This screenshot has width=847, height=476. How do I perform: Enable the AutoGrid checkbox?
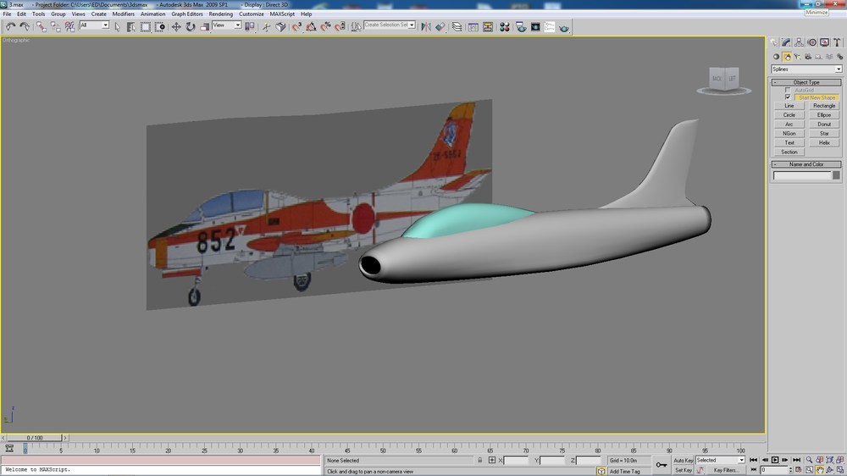(788, 91)
